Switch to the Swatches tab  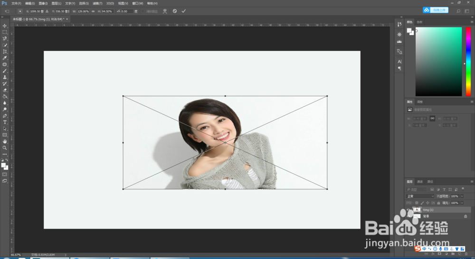click(x=419, y=22)
